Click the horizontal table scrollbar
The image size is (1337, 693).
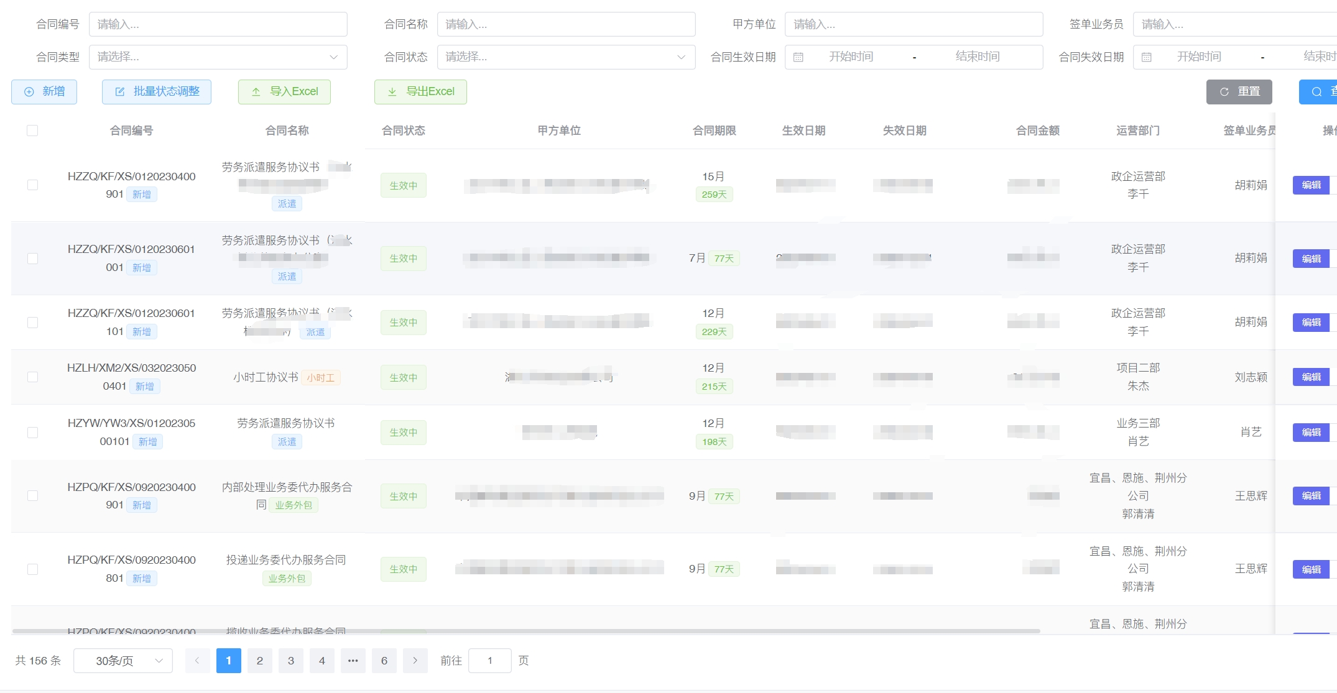point(525,631)
